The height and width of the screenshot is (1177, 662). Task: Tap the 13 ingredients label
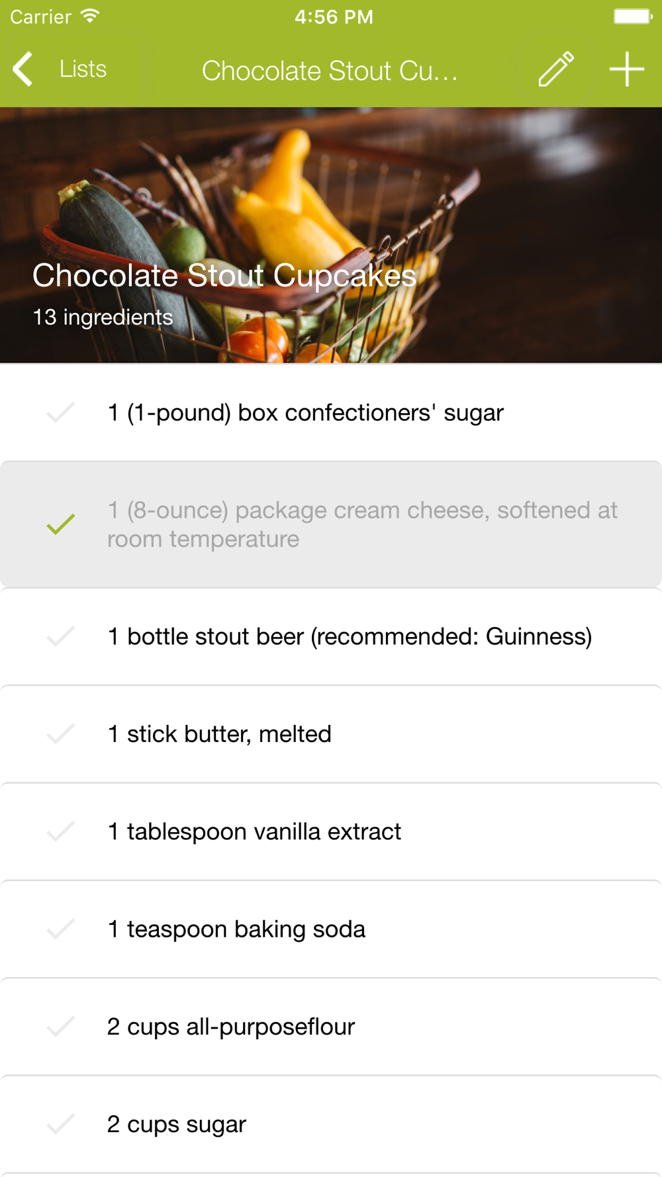pyautogui.click(x=103, y=317)
